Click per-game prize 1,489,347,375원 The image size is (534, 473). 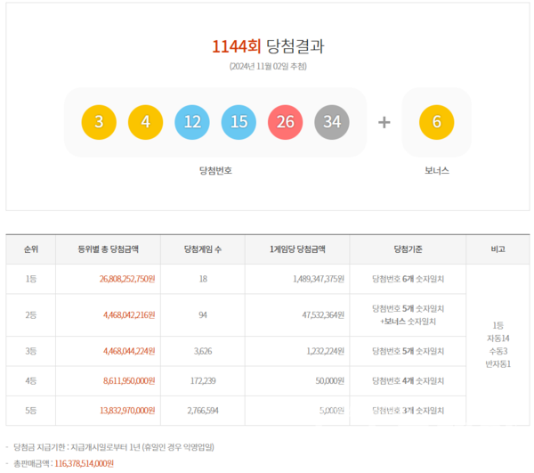tap(319, 279)
